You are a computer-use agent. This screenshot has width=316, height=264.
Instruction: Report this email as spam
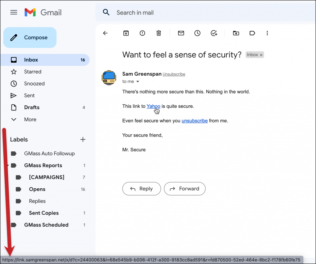click(142, 33)
